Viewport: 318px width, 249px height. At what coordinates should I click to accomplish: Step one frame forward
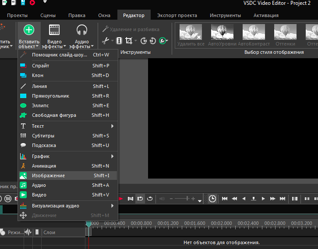tap(263, 199)
